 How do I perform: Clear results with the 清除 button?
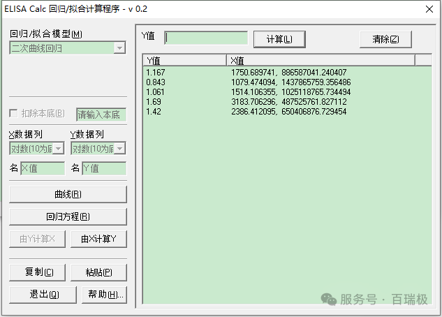pyautogui.click(x=385, y=39)
